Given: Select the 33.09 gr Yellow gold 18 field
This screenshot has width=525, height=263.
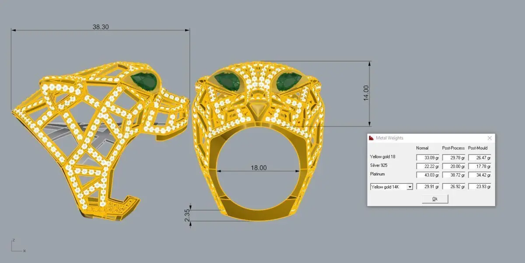Looking at the screenshot, I should (427, 158).
